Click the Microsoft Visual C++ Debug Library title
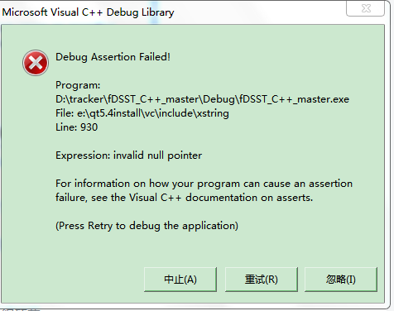This screenshot has height=311, width=394. 89,12
